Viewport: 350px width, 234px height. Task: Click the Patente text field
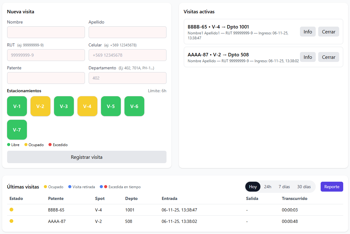(x=46, y=78)
